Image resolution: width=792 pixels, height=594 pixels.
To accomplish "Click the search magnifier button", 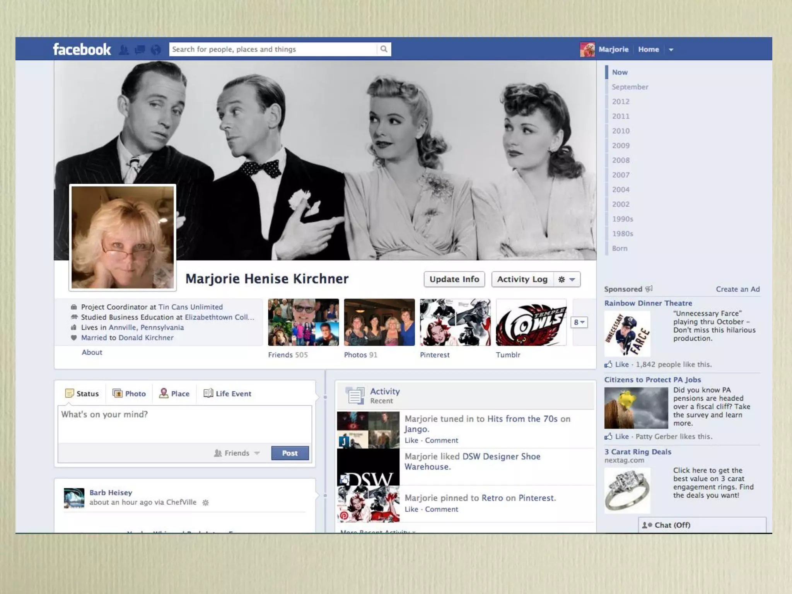I will pyautogui.click(x=384, y=49).
